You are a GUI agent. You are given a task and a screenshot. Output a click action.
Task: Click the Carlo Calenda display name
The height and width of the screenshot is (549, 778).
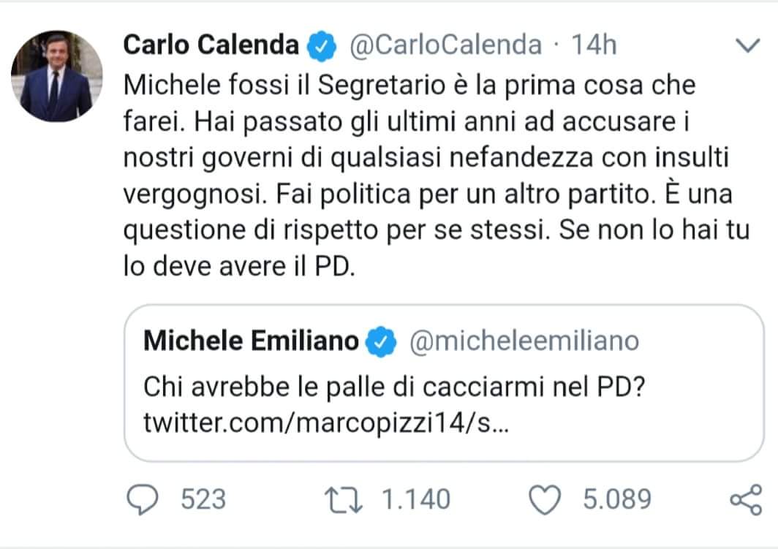(211, 45)
